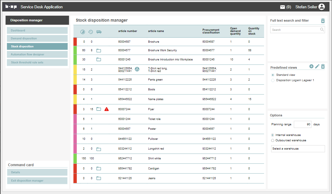The height and width of the screenshot is (194, 332).
Task: Open Demand disposition in sidebar menu
Action: pos(37,39)
